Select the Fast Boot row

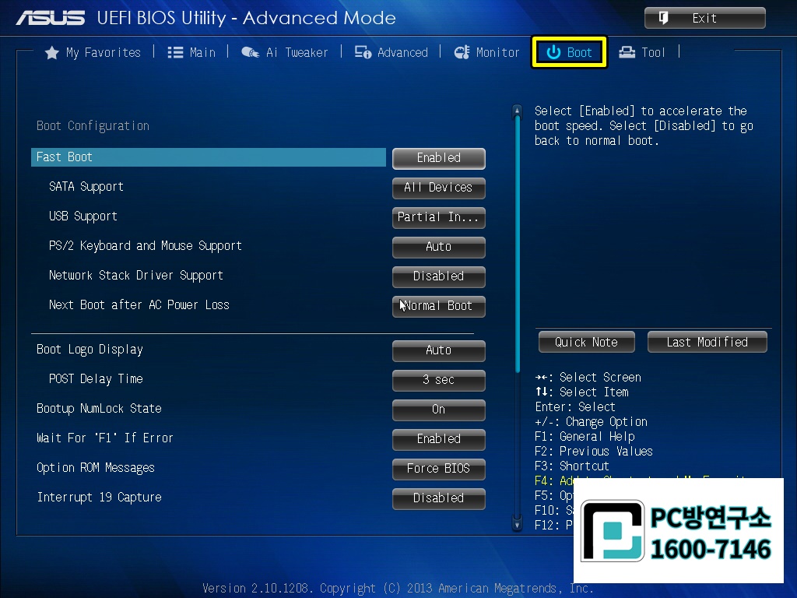pos(209,157)
